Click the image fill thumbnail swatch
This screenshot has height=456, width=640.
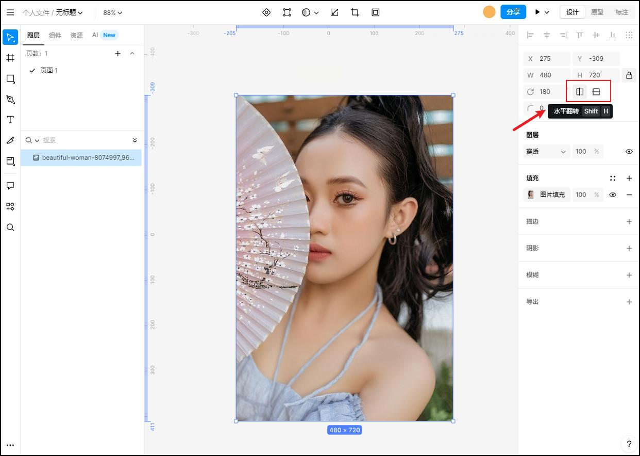point(531,195)
